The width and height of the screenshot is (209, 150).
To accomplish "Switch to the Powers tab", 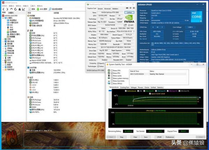I will click(140, 87).
